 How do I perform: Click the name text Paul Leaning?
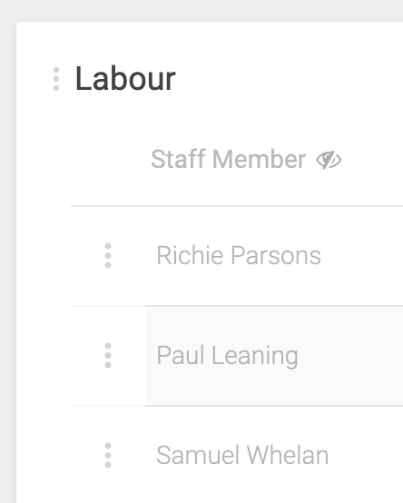[x=227, y=356]
